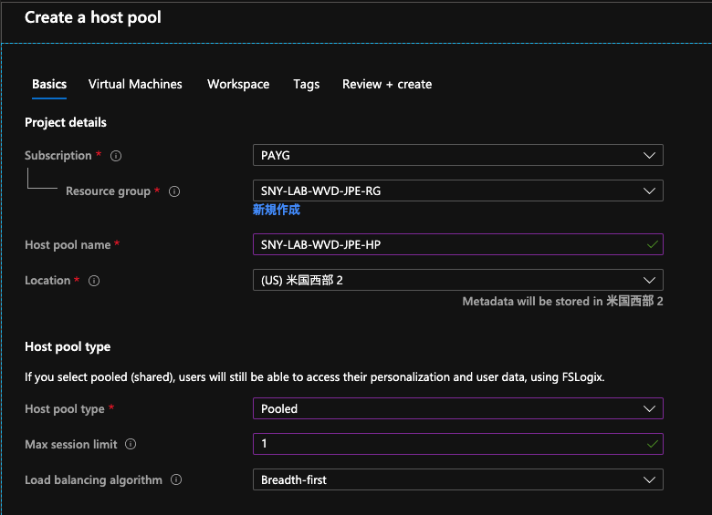Screen dimensions: 712x515
Task: Switch to the Virtual Machines tab
Action: coord(135,85)
